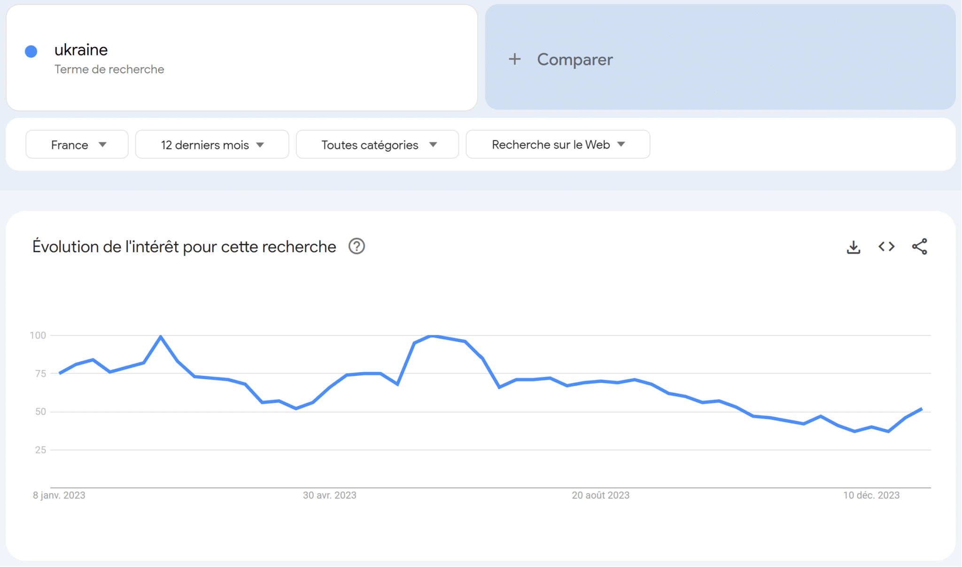Click the 75 value on the y-axis

[x=40, y=374]
